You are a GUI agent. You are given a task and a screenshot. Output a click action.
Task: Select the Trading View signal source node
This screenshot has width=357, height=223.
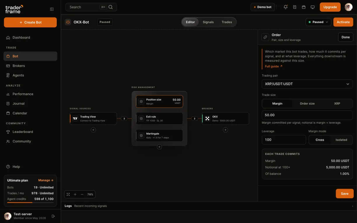coord(93,119)
